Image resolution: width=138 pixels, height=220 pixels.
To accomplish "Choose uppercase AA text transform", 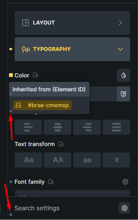I will click(x=57, y=160).
